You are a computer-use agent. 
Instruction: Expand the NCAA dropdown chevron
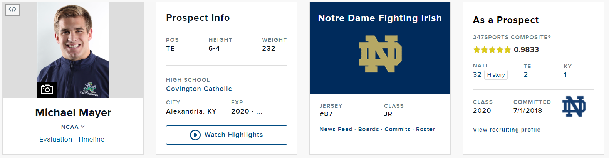(83, 127)
